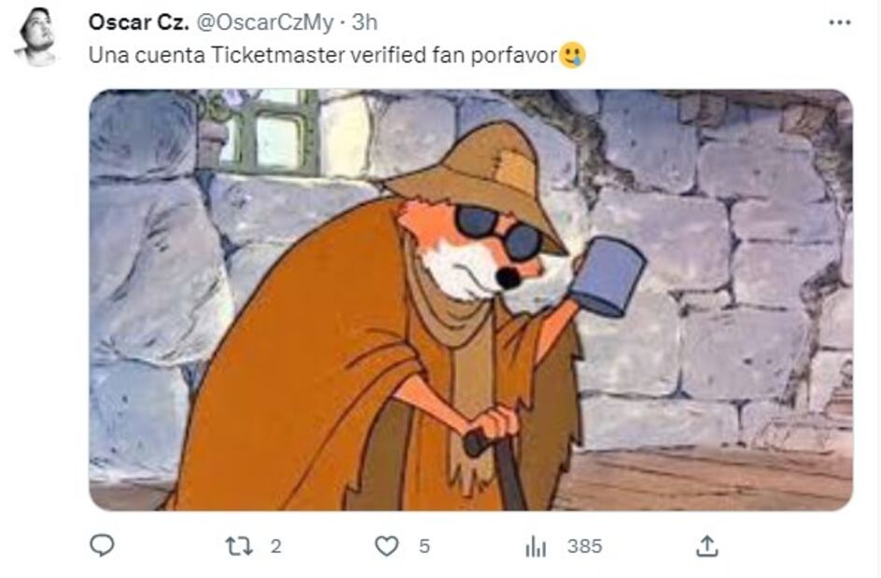Open the view analytics bar-chart icon
Image resolution: width=881 pixels, height=578 pixels.
click(536, 546)
